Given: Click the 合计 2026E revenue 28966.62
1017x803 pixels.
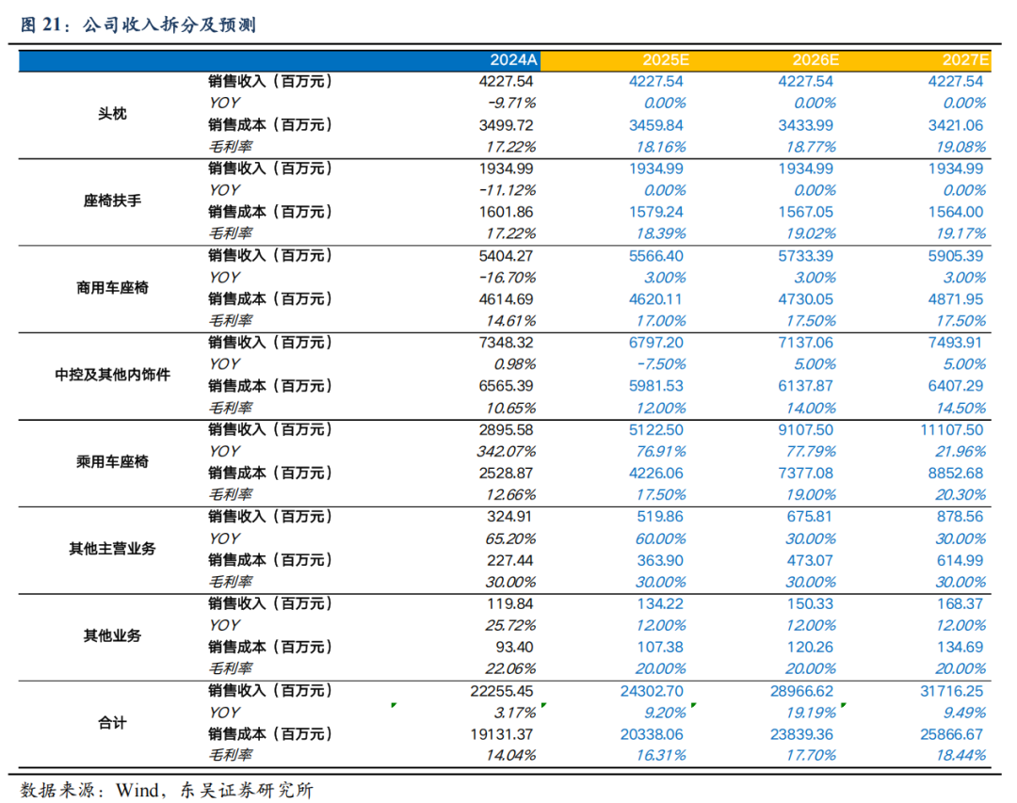Looking at the screenshot, I should click(801, 691).
